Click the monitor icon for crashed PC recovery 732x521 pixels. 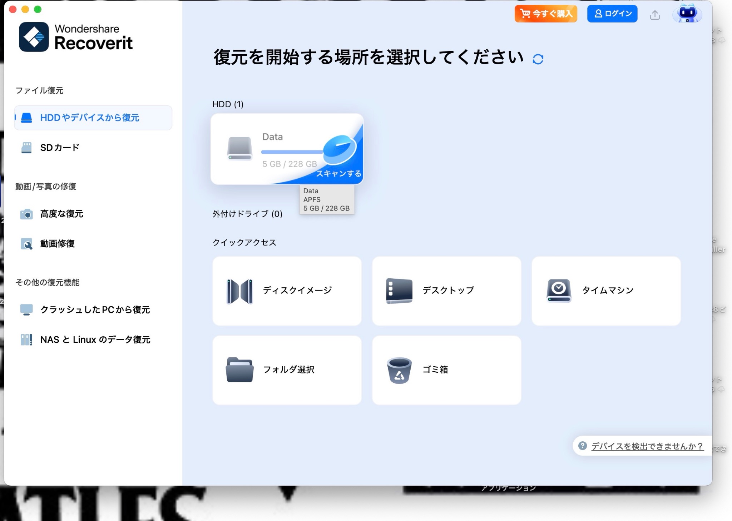pyautogui.click(x=26, y=310)
